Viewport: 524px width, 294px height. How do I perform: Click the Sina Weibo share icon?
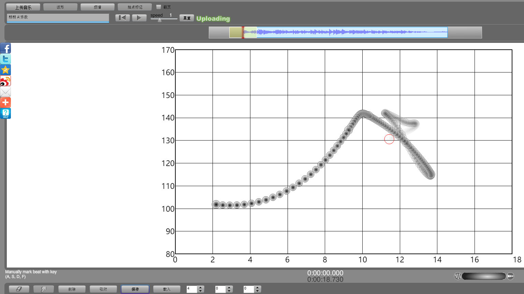pyautogui.click(x=5, y=81)
